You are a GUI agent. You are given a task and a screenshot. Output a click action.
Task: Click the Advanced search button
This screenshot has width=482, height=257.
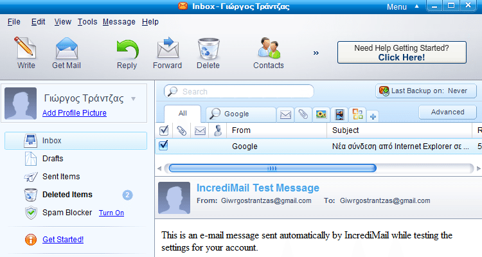coord(447,112)
